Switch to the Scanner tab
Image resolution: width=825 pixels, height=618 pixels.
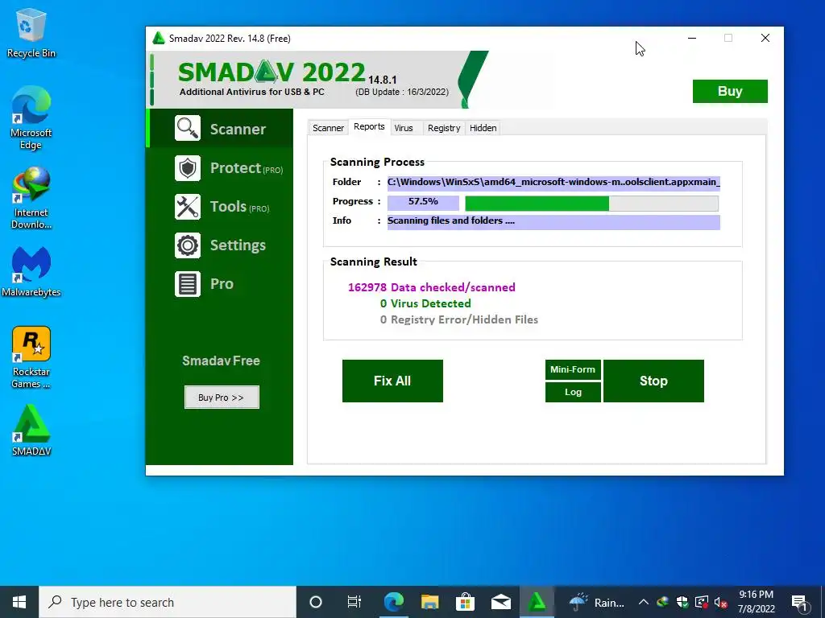point(328,128)
